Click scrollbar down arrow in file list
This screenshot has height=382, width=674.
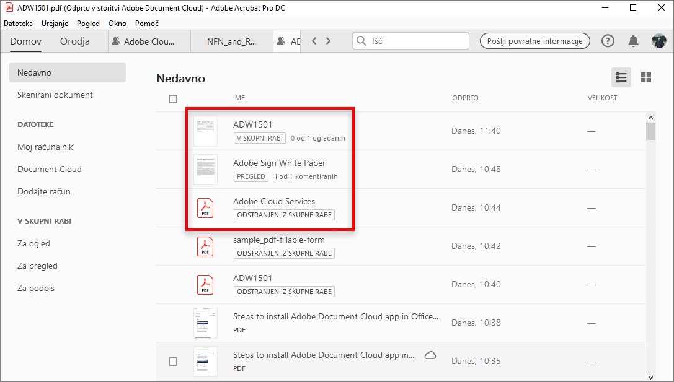coord(650,377)
